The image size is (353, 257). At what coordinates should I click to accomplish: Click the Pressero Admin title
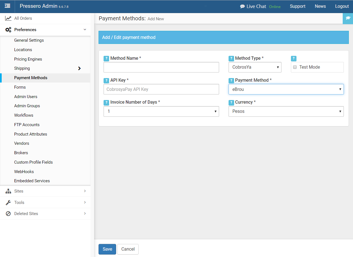[x=38, y=6]
